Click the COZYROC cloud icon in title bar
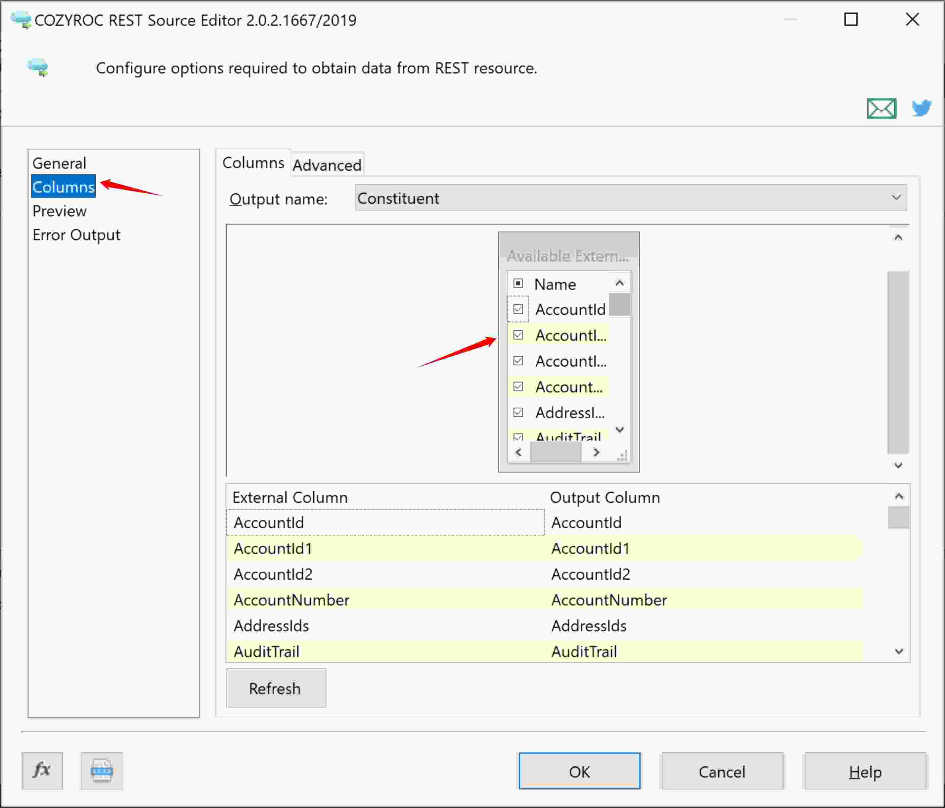The image size is (945, 808). tap(21, 20)
